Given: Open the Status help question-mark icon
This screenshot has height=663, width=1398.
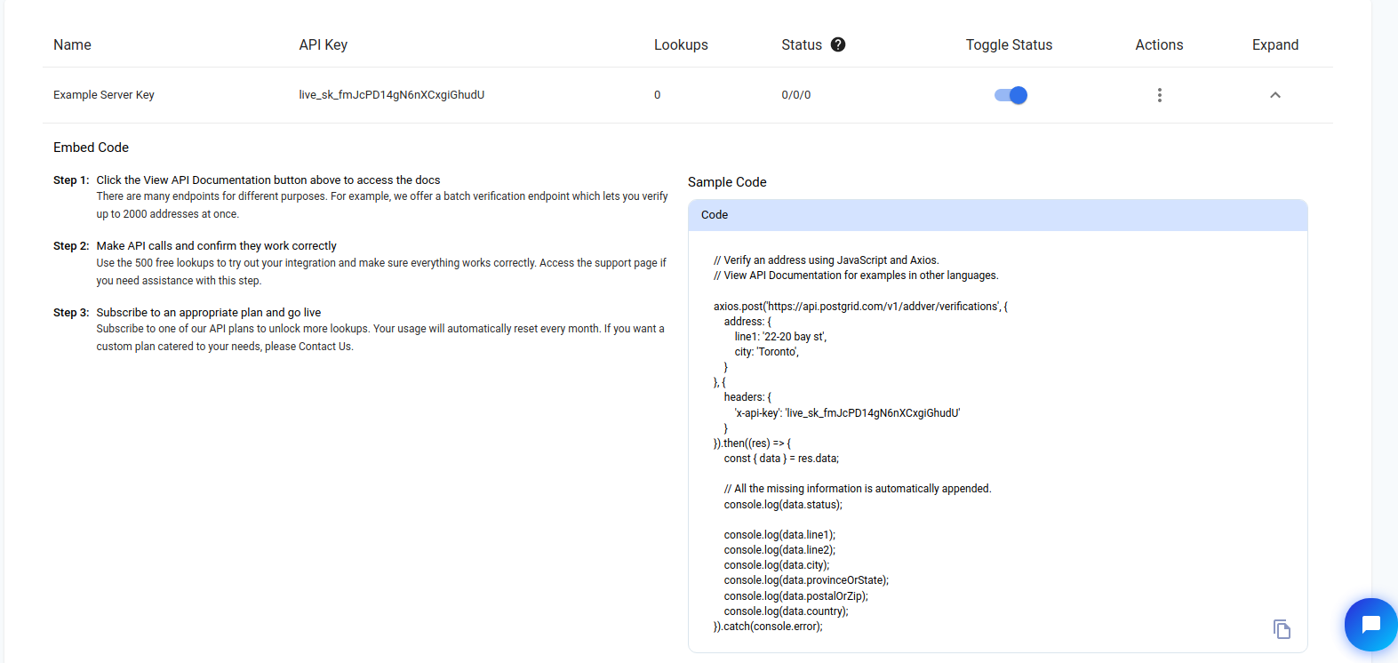Looking at the screenshot, I should coord(838,44).
